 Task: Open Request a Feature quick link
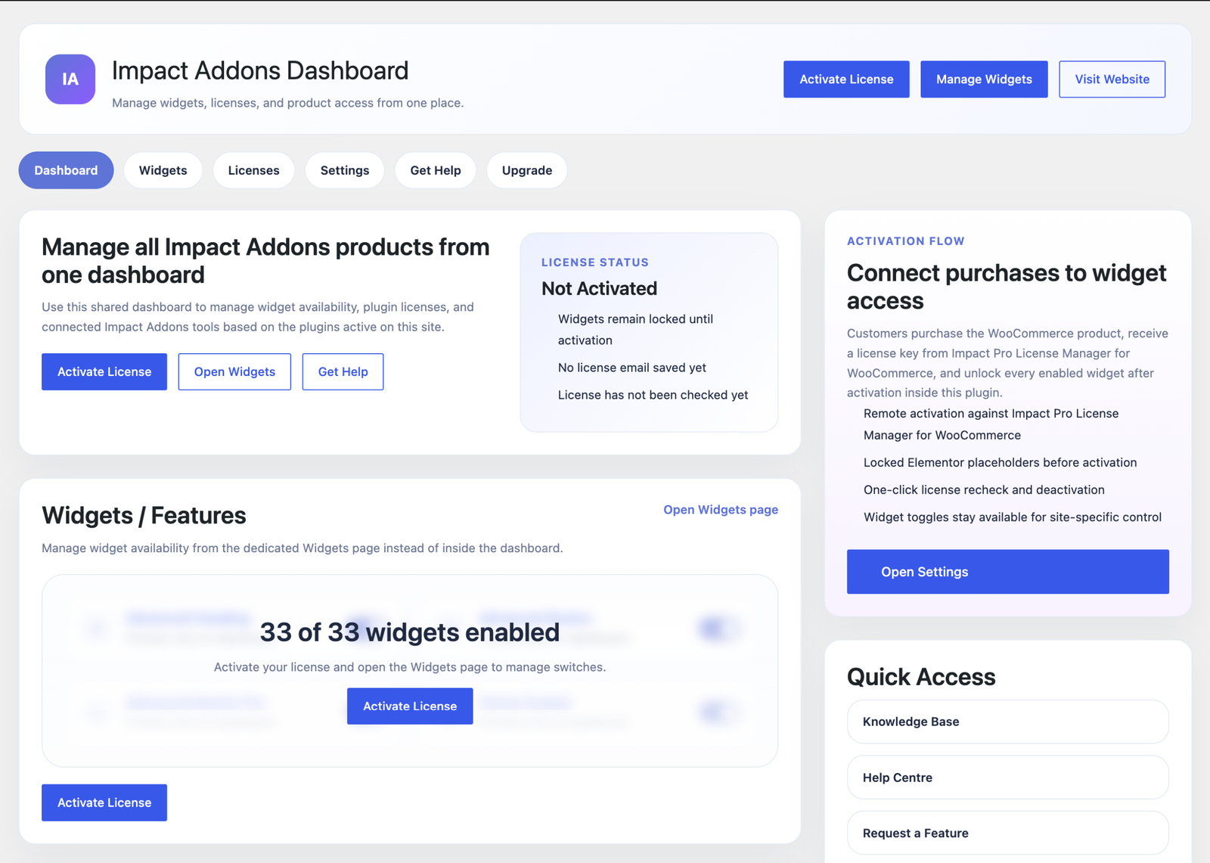pos(1007,833)
